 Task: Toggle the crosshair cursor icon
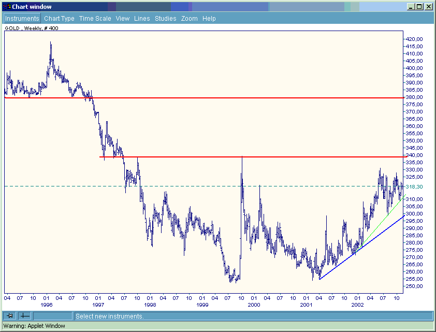point(25,316)
